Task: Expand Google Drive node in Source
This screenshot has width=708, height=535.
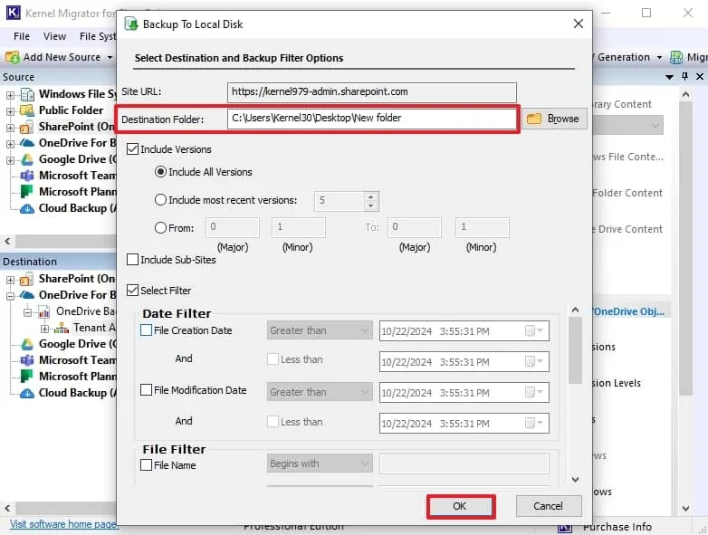Action: [10, 160]
